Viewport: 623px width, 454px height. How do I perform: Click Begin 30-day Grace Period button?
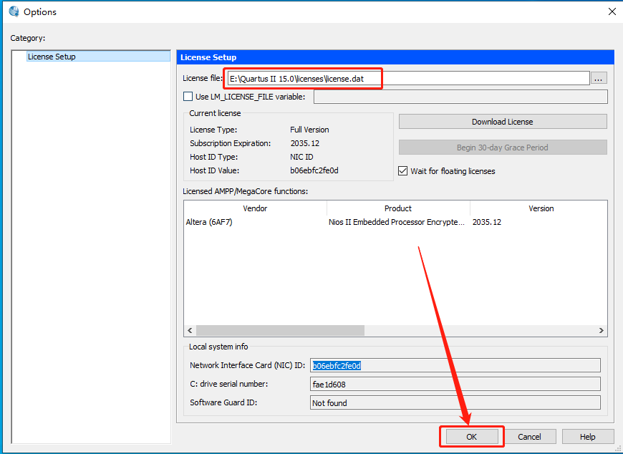503,148
